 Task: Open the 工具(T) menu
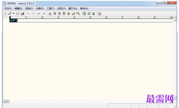[51, 9]
